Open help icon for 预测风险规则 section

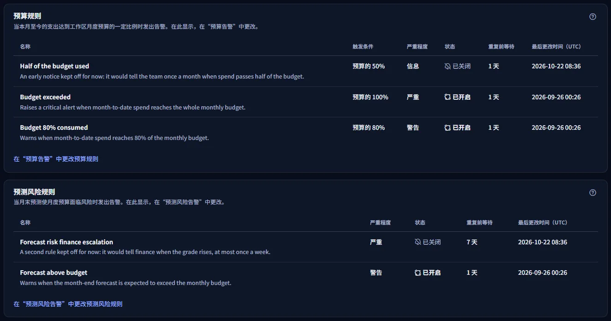[593, 193]
